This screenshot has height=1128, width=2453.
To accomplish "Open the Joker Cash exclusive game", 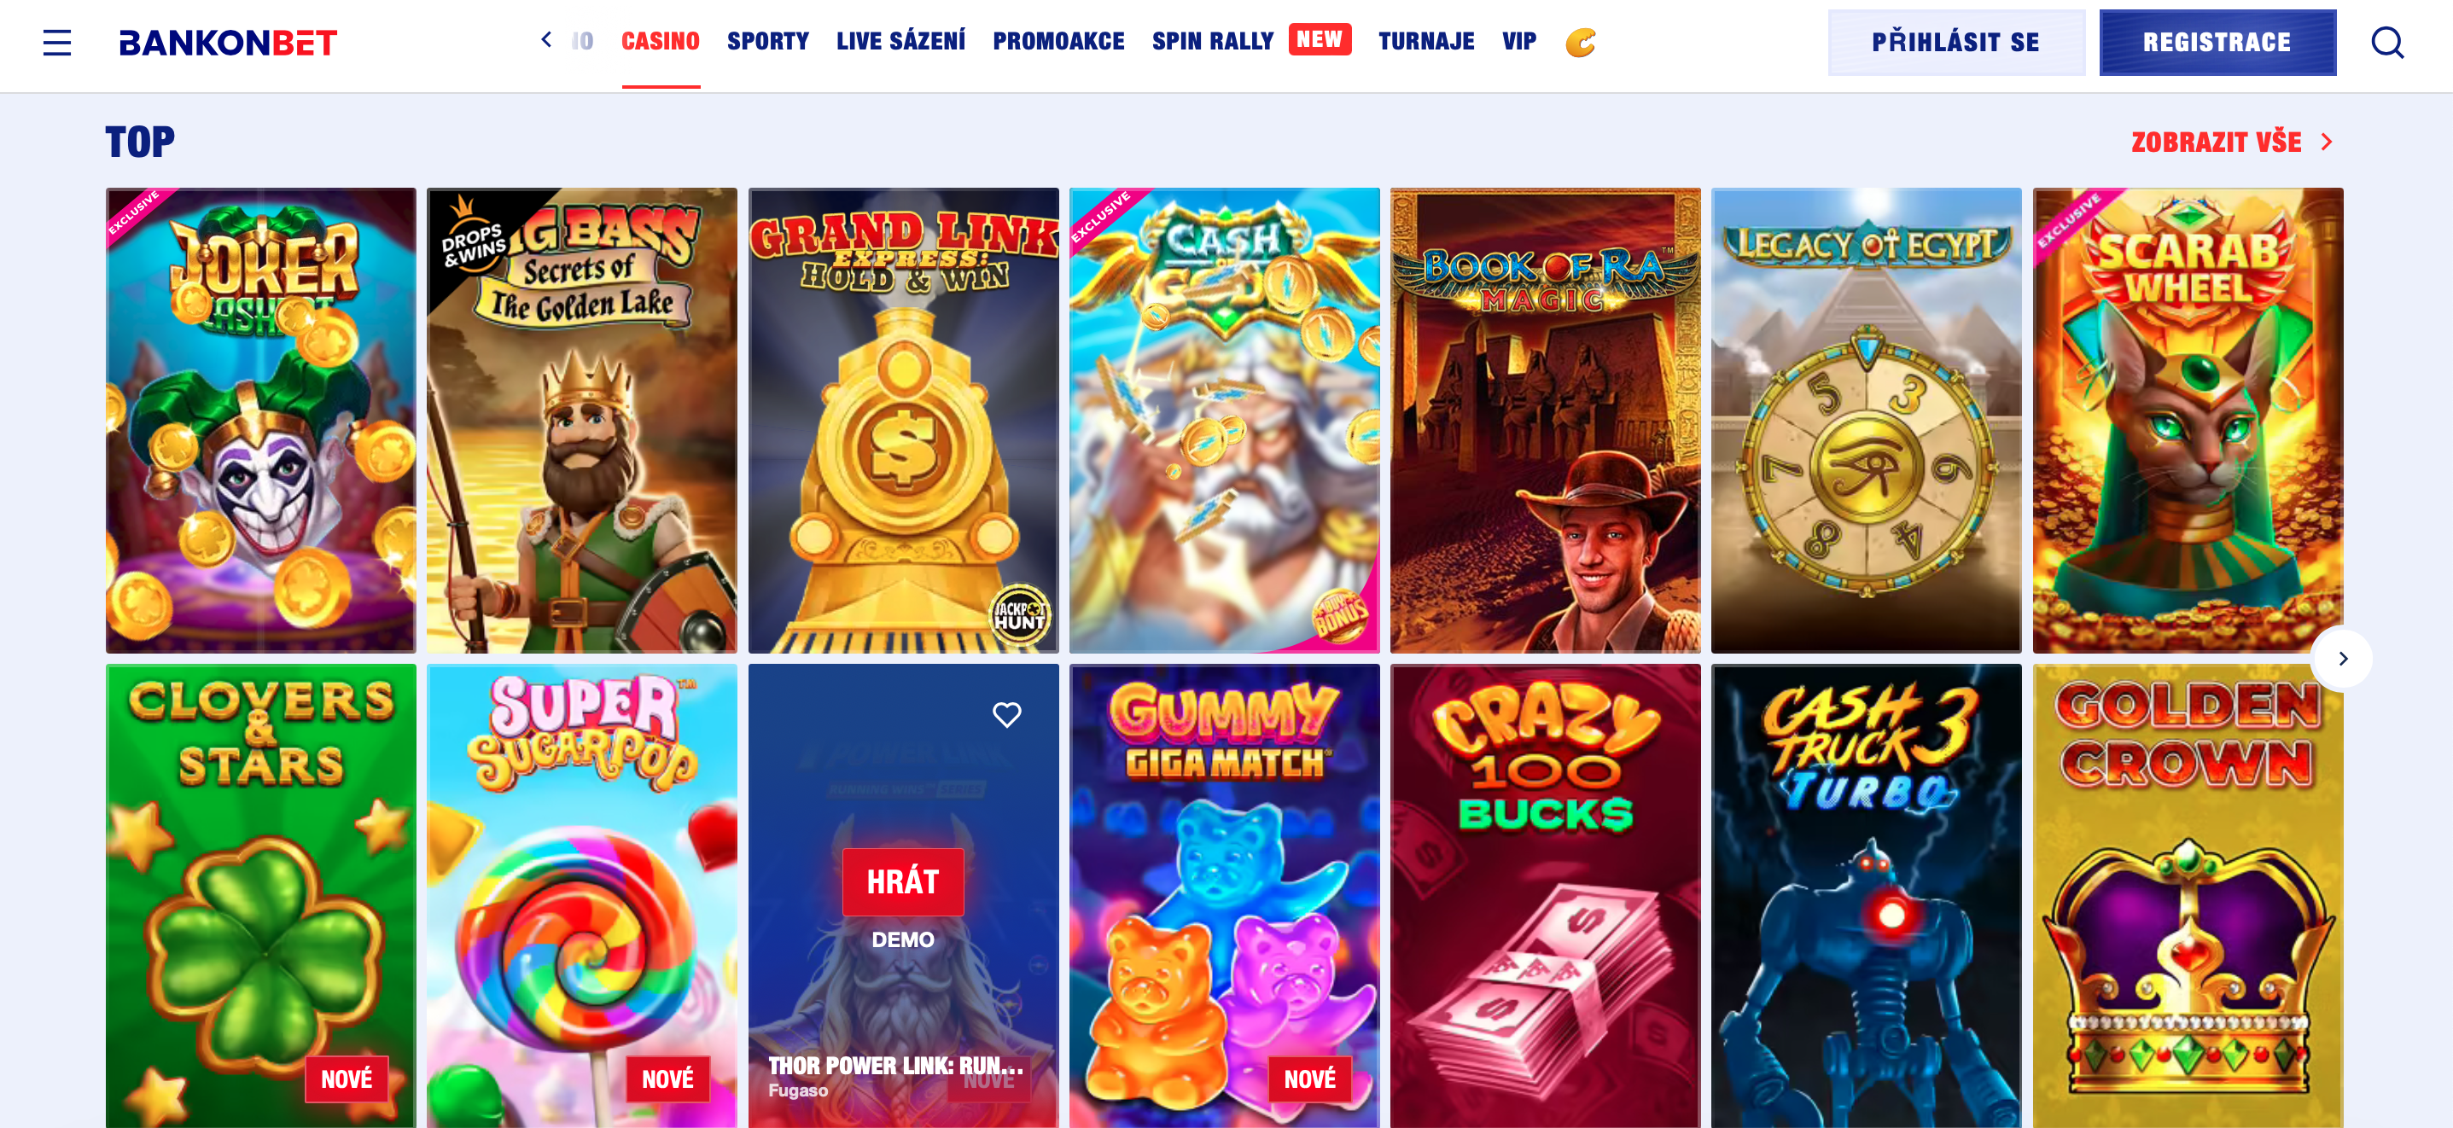I will [x=260, y=420].
